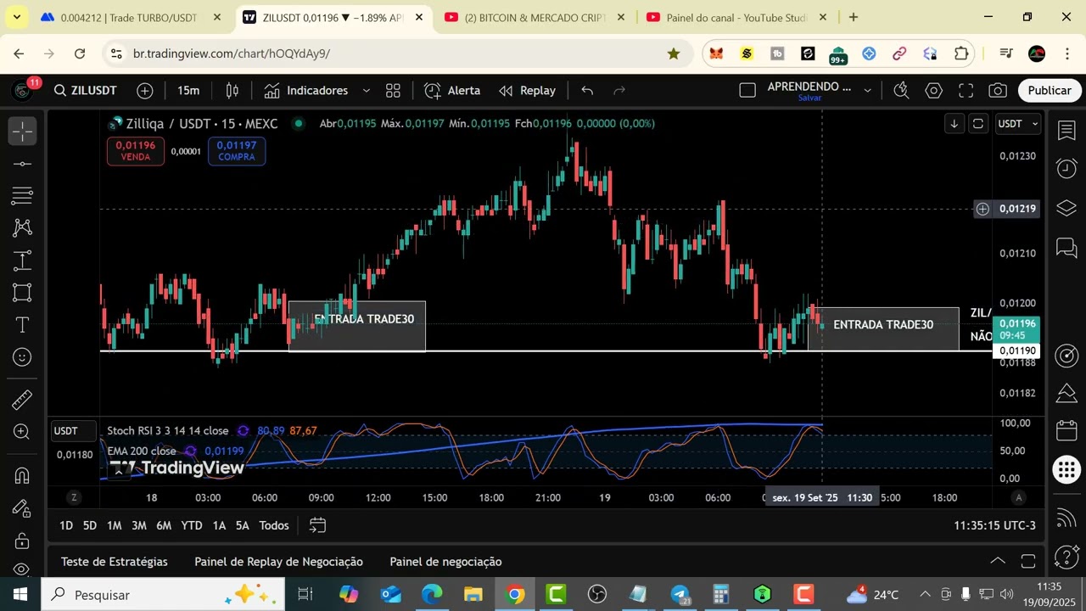Enter fullscreen mode

pos(966,91)
